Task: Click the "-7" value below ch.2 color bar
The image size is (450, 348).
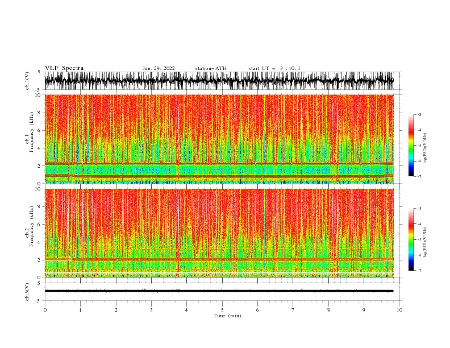Action: (419, 271)
